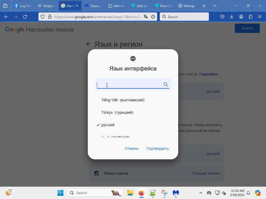
Task: Switch to the Facebook Log into tab
Action: (23, 6)
